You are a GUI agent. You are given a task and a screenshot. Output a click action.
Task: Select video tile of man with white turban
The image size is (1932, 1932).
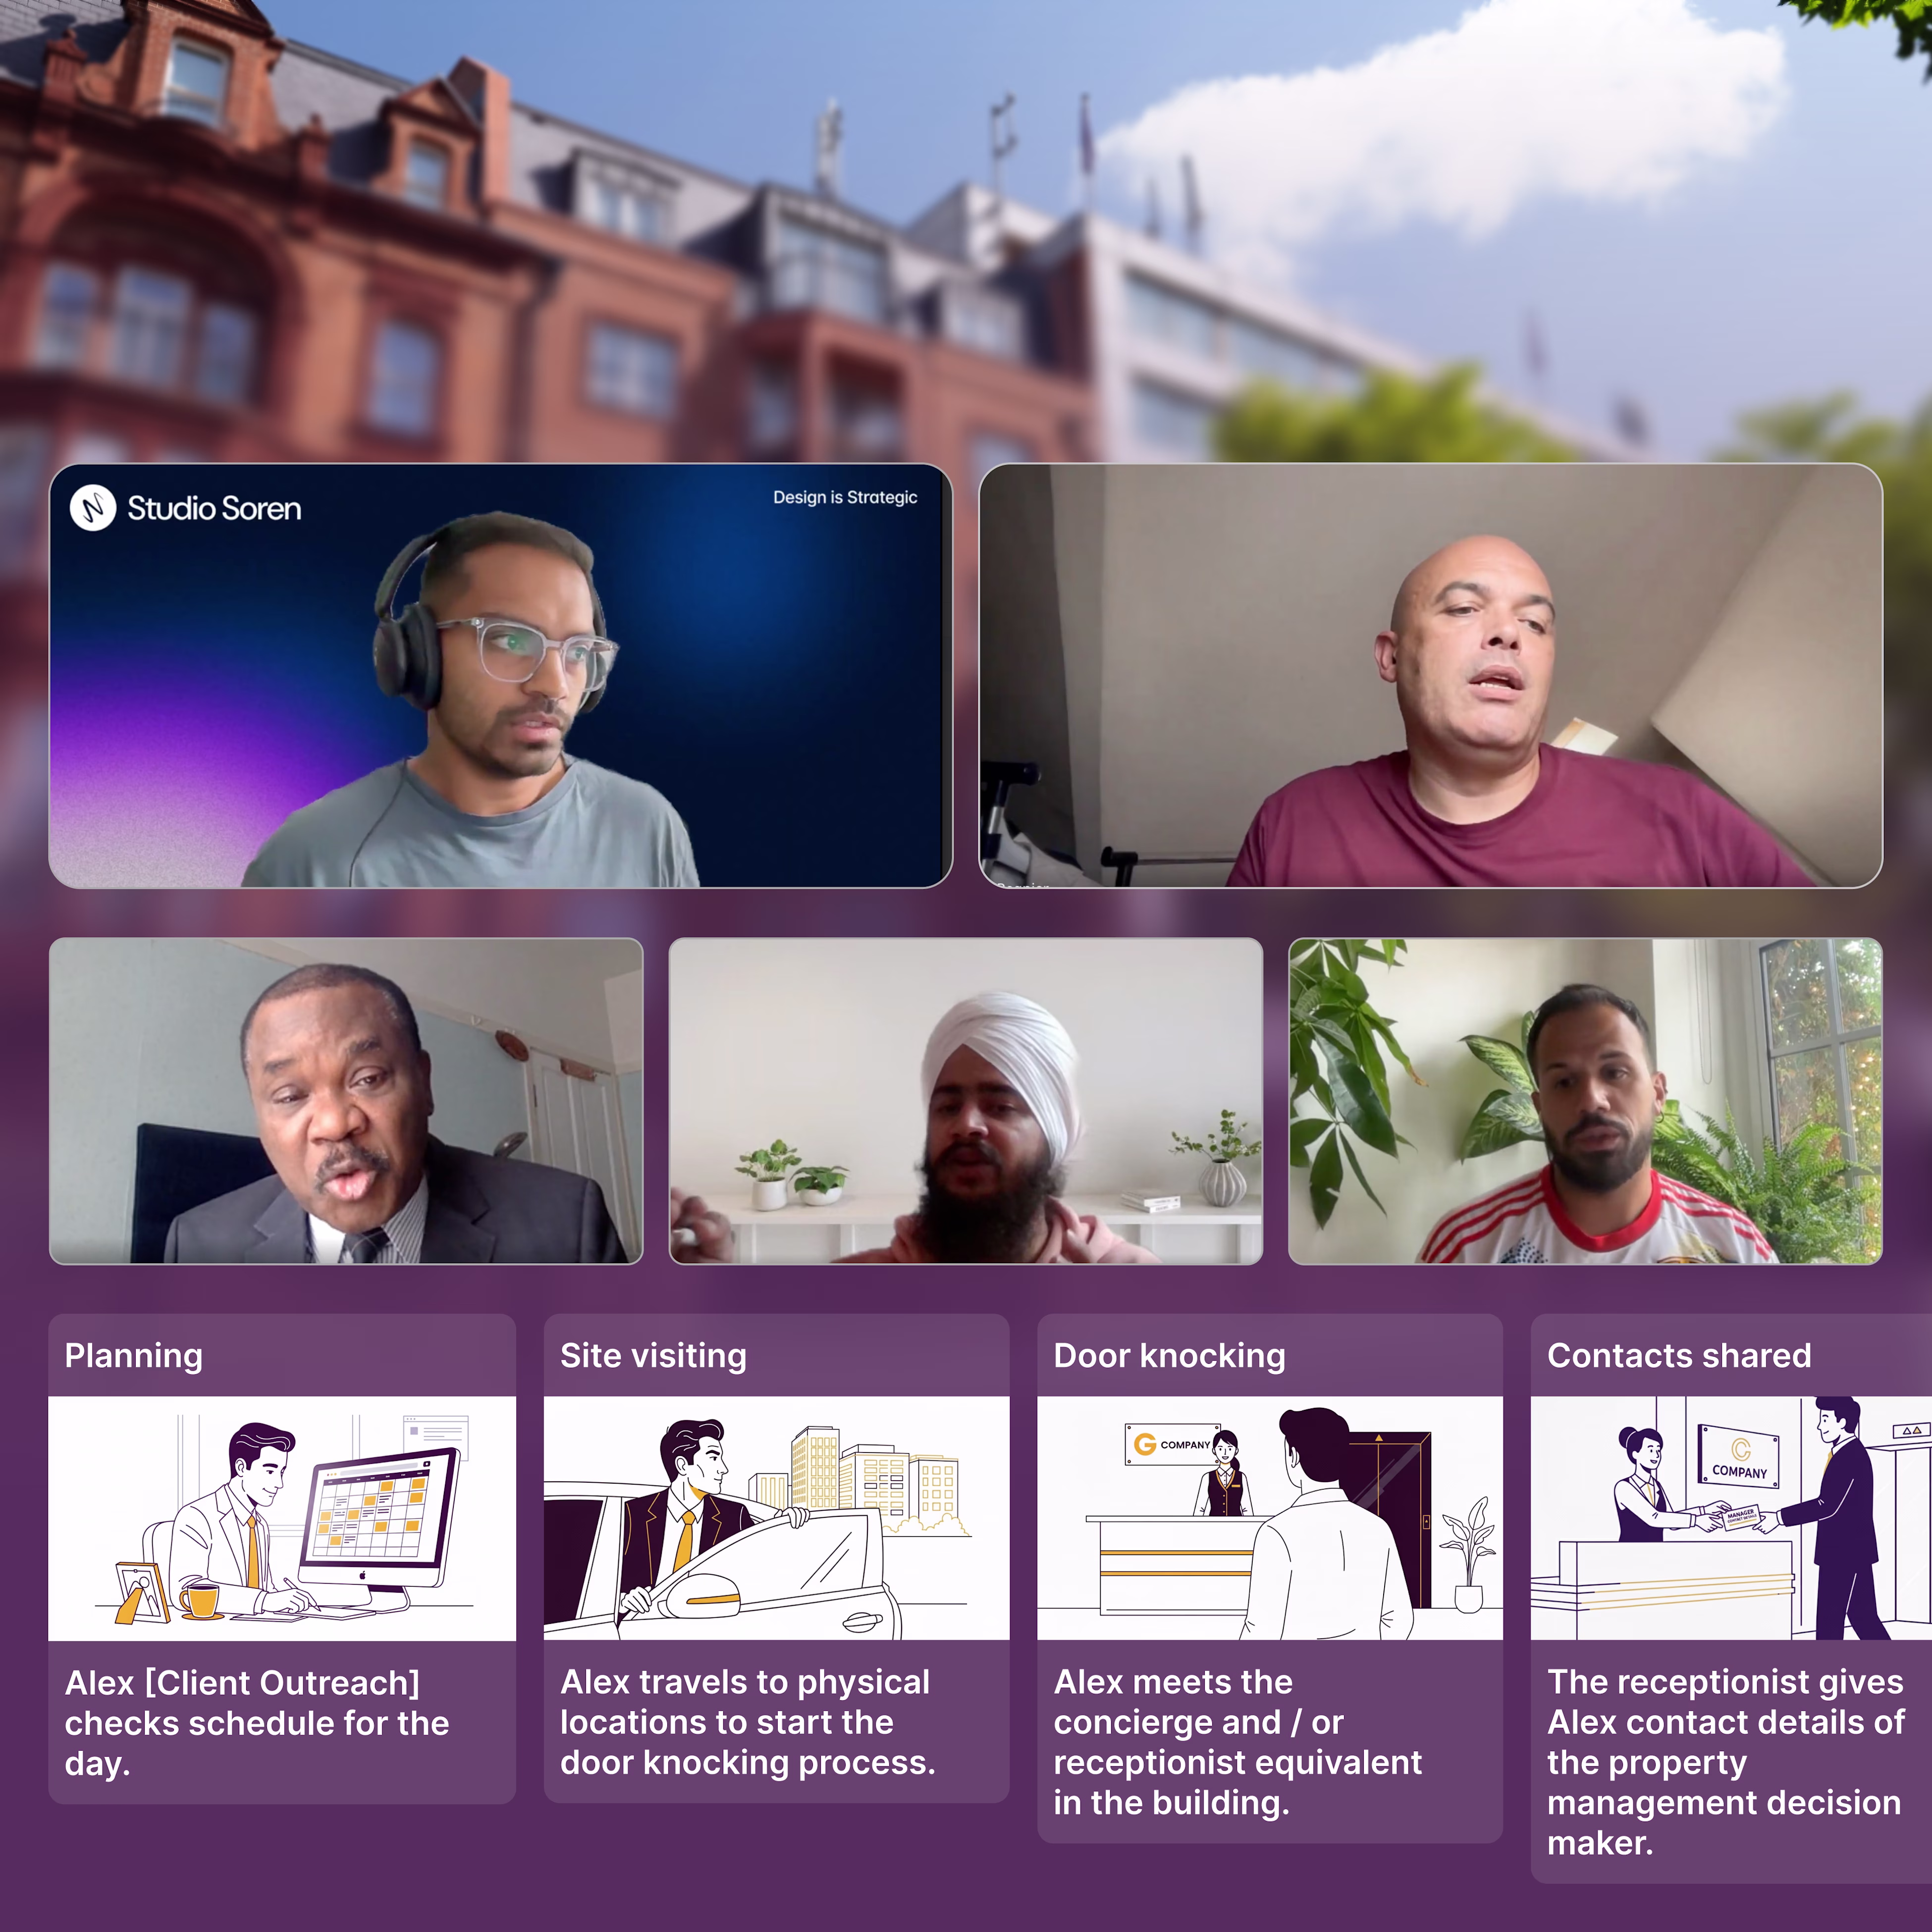tap(966, 1101)
